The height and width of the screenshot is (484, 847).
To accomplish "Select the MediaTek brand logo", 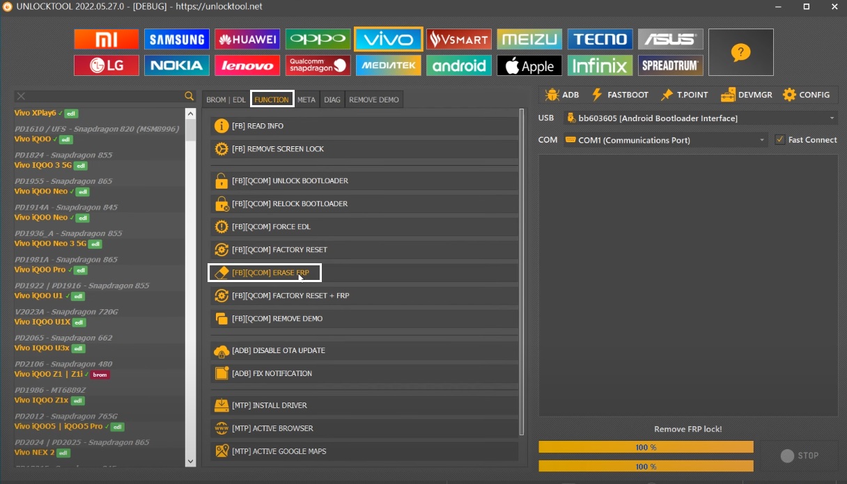I will (388, 65).
